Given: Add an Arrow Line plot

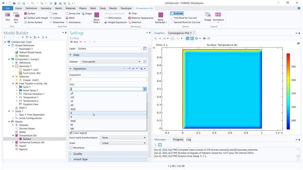Looking at the screenshot, I should [73, 14].
